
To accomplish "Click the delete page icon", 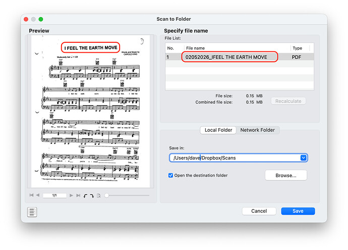I will coord(99,195).
